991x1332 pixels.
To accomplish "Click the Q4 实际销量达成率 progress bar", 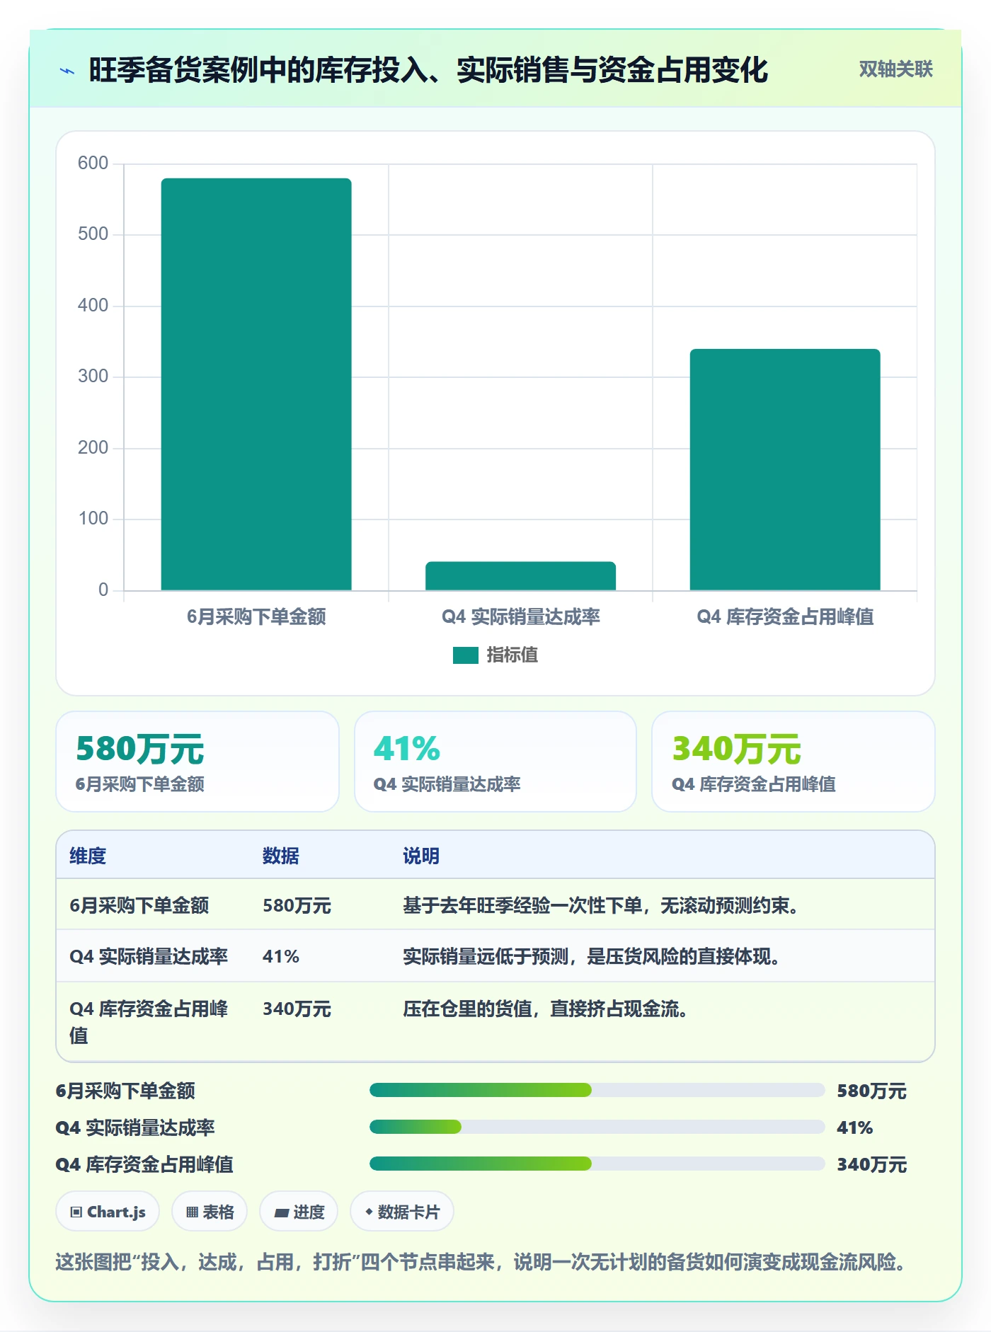I will point(597,1127).
